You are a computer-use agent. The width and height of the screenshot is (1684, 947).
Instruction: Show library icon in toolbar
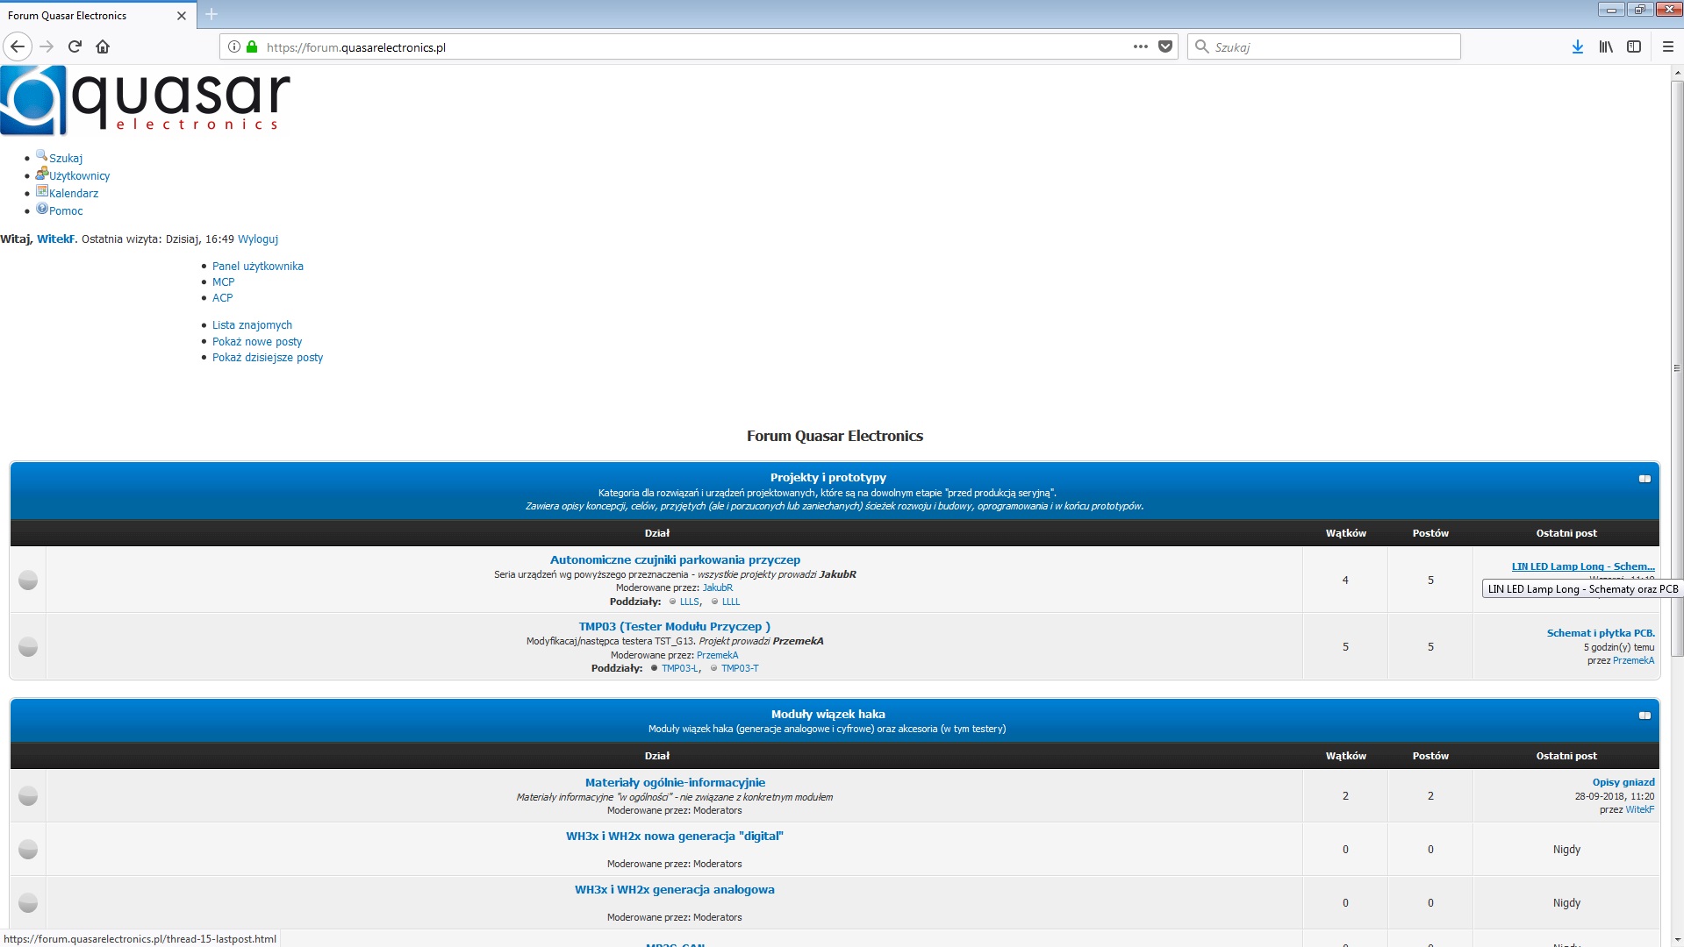coord(1605,46)
